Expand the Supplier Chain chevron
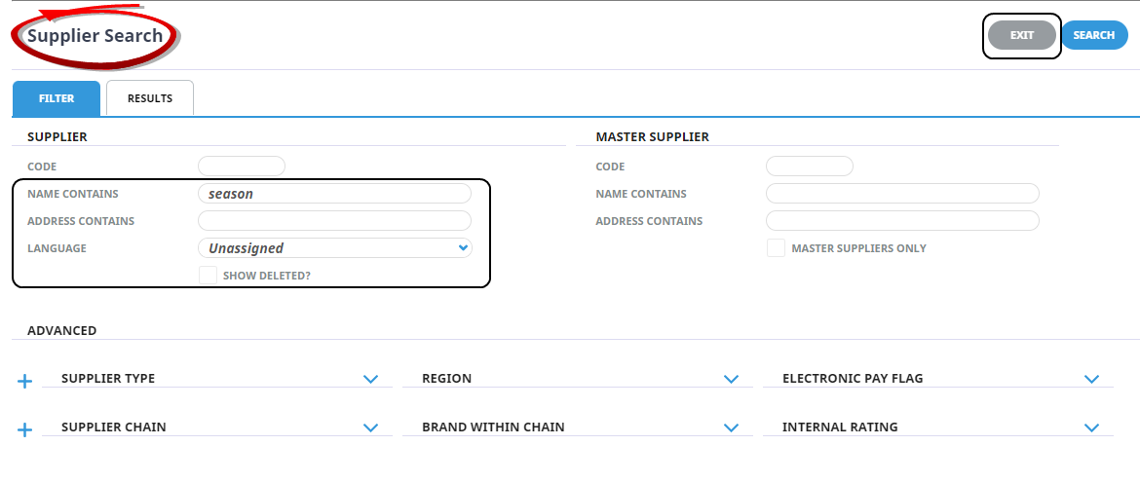This screenshot has width=1140, height=483. pos(370,427)
